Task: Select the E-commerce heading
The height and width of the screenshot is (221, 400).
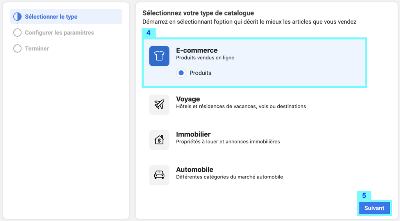Action: coord(197,50)
